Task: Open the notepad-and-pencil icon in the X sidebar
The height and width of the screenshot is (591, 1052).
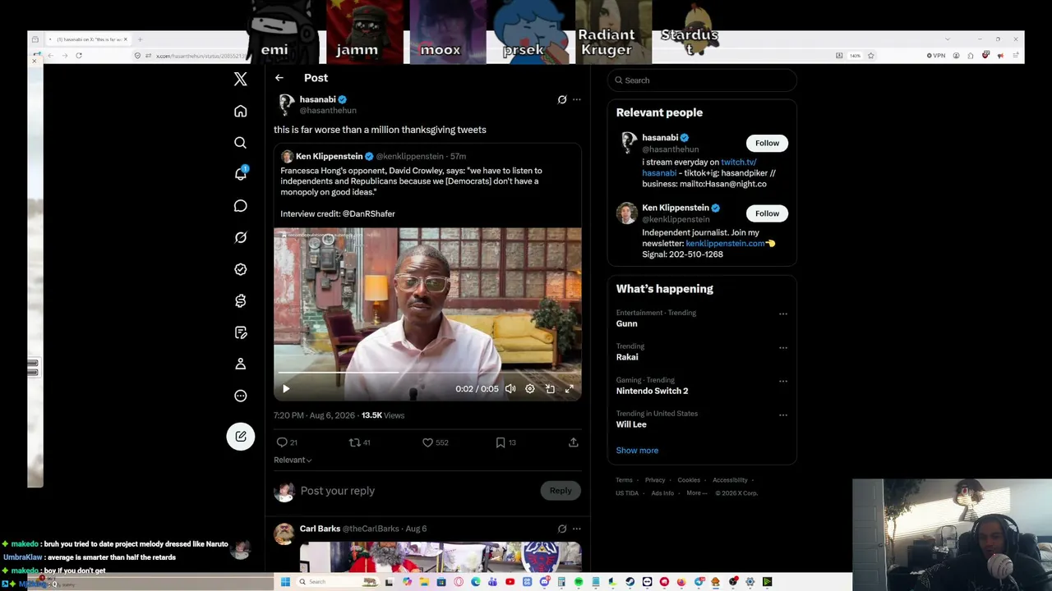Action: pos(240,332)
